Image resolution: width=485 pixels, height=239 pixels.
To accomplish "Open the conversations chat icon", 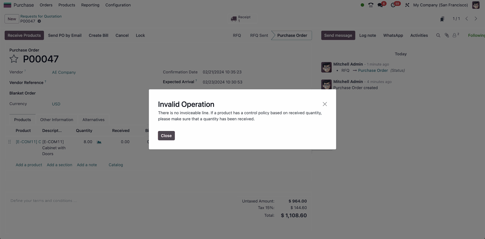I will click(x=380, y=5).
